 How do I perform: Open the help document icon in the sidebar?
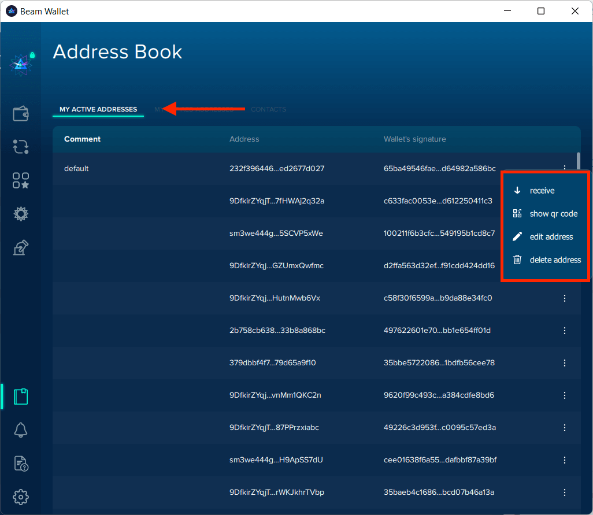point(21,463)
